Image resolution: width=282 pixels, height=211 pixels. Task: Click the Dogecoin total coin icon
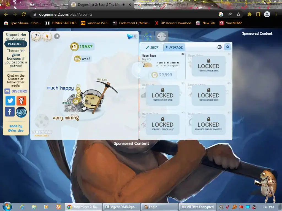(74, 47)
